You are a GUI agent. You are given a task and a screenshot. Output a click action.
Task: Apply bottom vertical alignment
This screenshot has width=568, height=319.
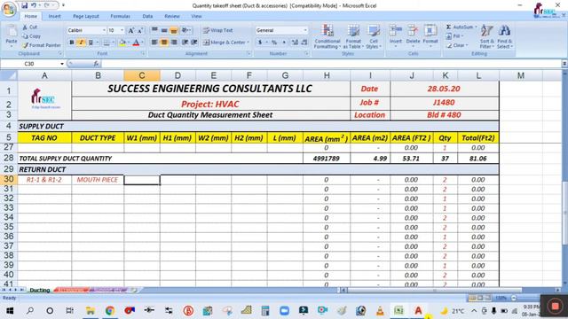tap(174, 30)
